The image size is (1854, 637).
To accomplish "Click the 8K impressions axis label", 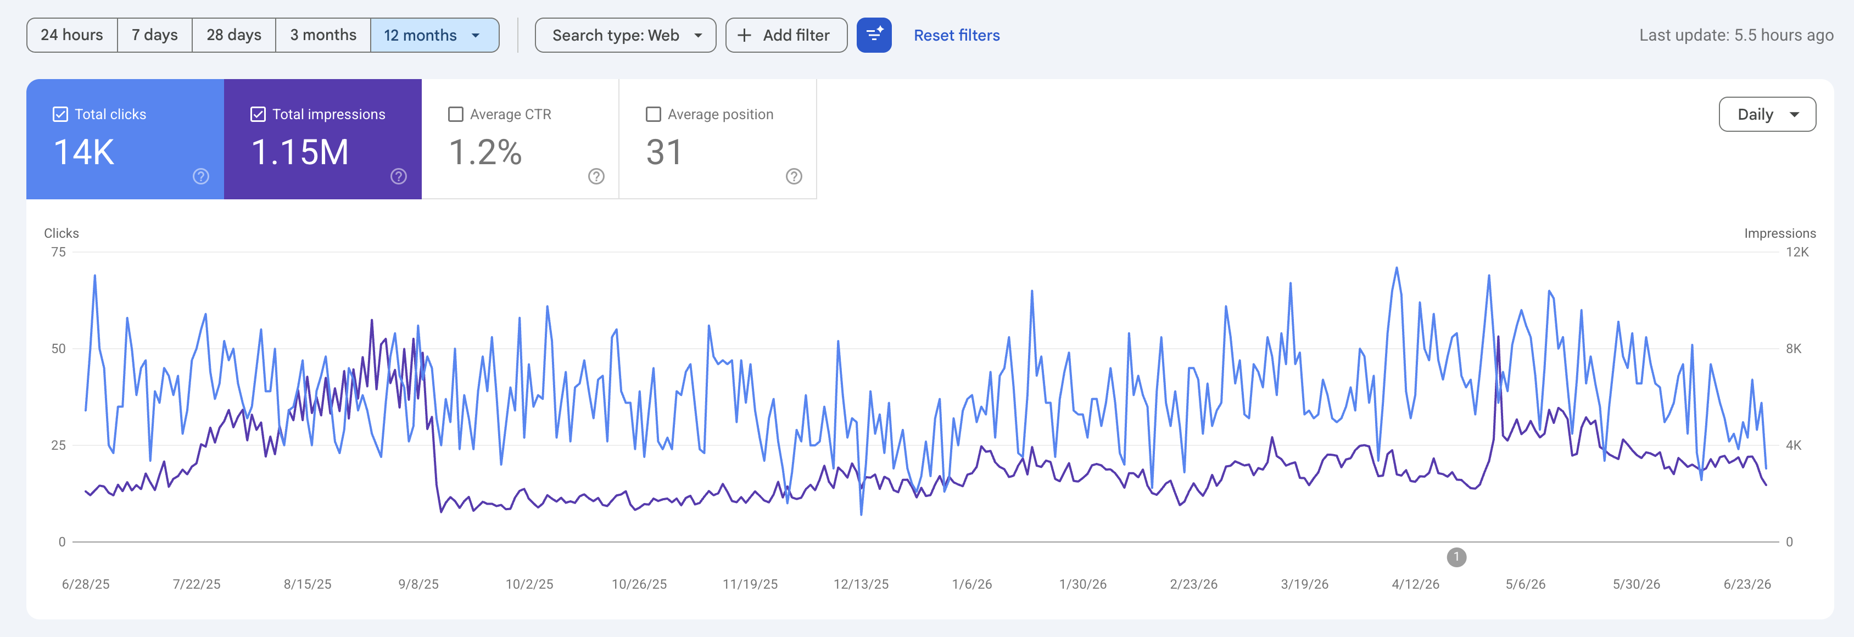I will pos(1794,348).
